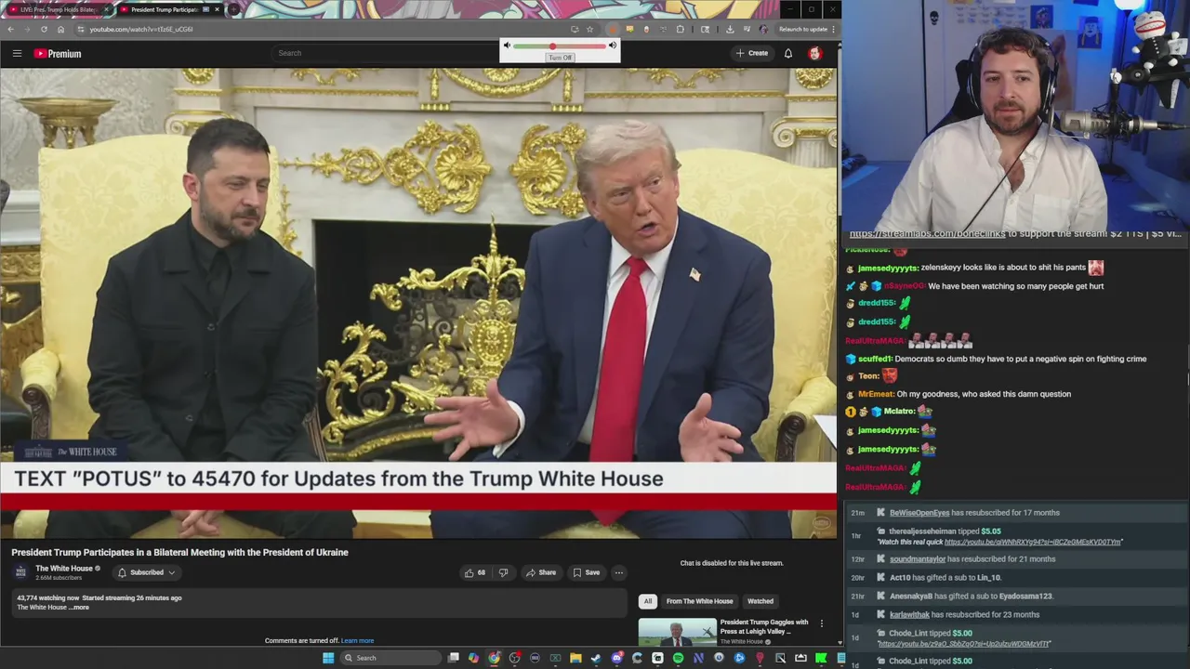Screen dimensions: 1190x669
Task: Click Create button on YouTube header
Action: click(752, 53)
